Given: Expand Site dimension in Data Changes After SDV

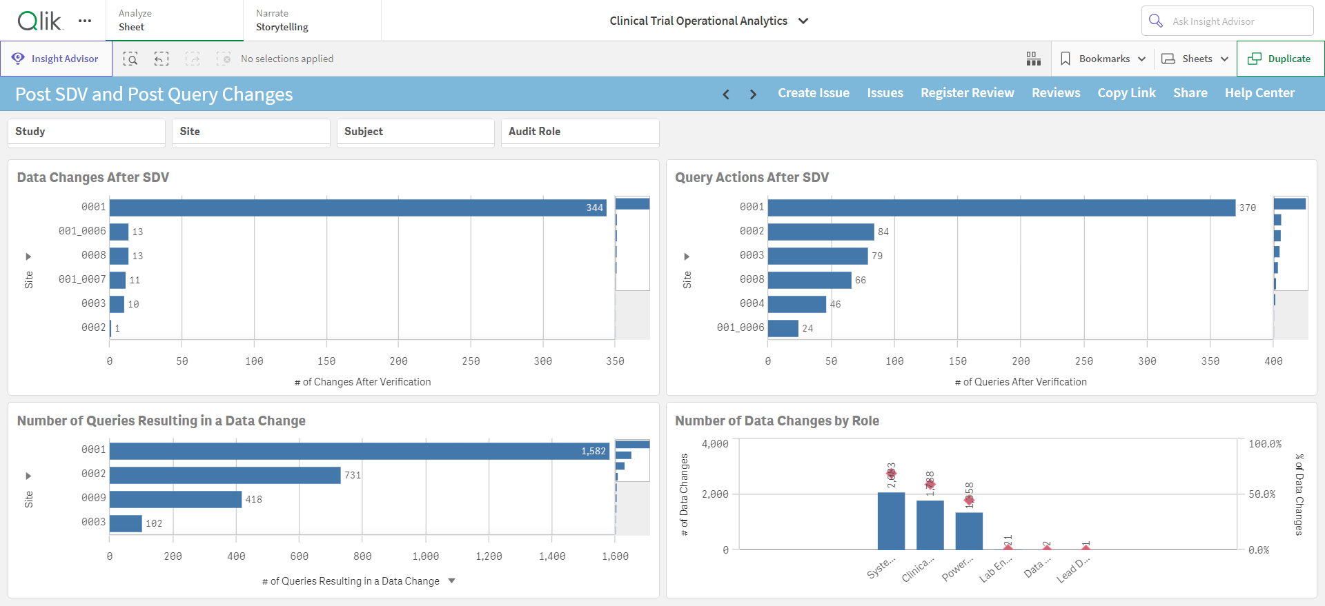Looking at the screenshot, I should coord(28,256).
